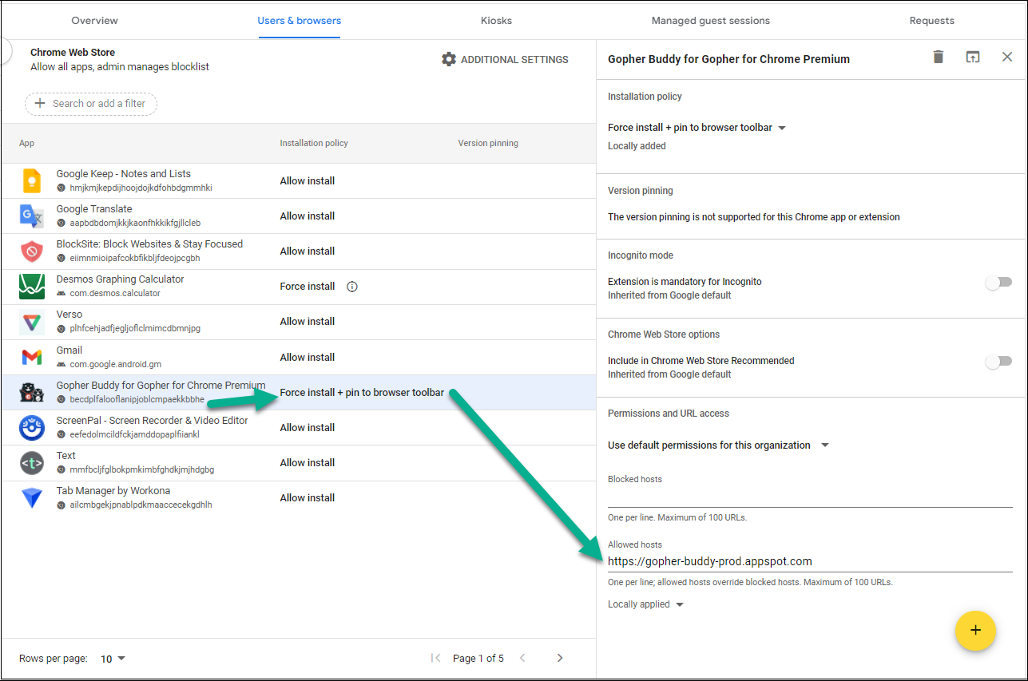Click the Text app icon
Screen dimensions: 1028x681
[x=31, y=463]
